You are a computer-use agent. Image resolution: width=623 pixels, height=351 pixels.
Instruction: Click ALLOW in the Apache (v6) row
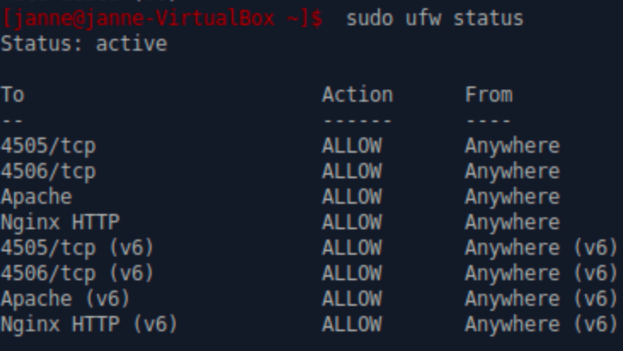pos(352,299)
